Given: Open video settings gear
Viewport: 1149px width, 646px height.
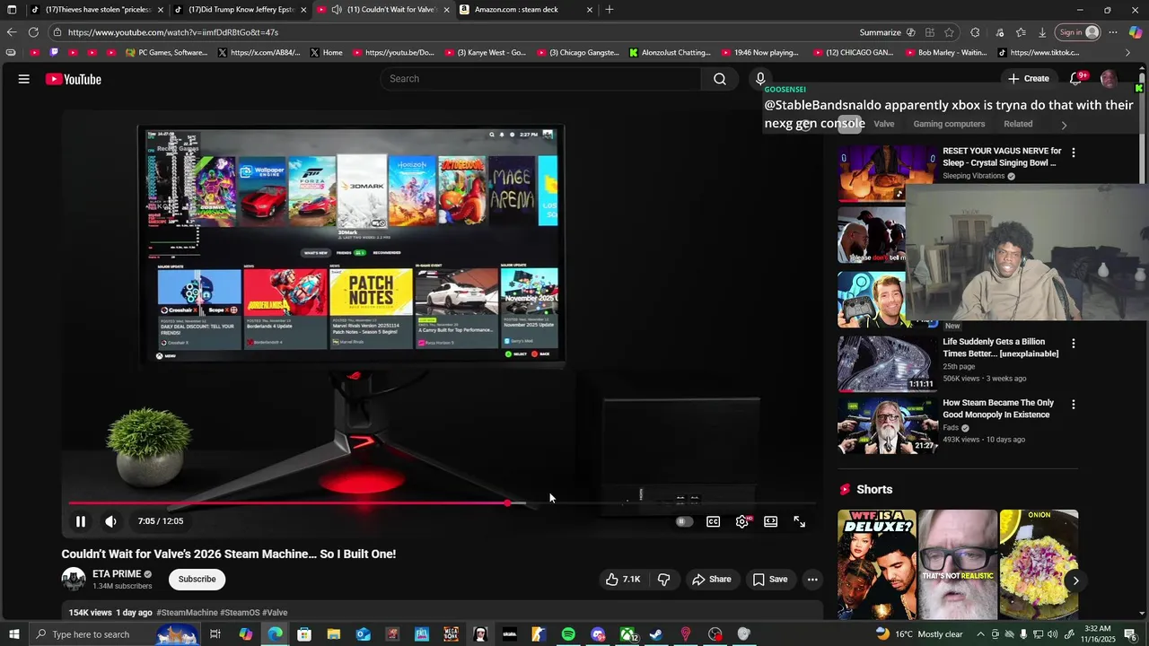Looking at the screenshot, I should 742,521.
